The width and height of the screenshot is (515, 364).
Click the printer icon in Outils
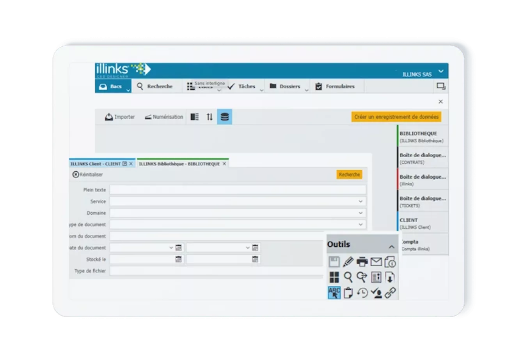click(x=362, y=262)
